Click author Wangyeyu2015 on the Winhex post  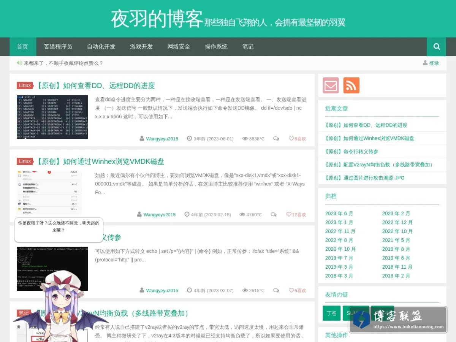coord(160,215)
